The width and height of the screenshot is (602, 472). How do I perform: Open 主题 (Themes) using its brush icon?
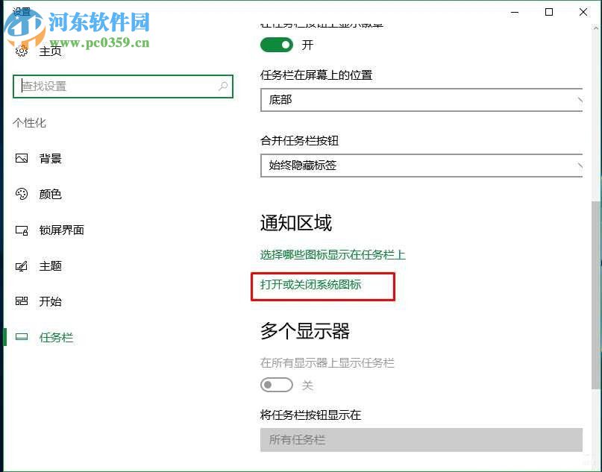pos(23,265)
